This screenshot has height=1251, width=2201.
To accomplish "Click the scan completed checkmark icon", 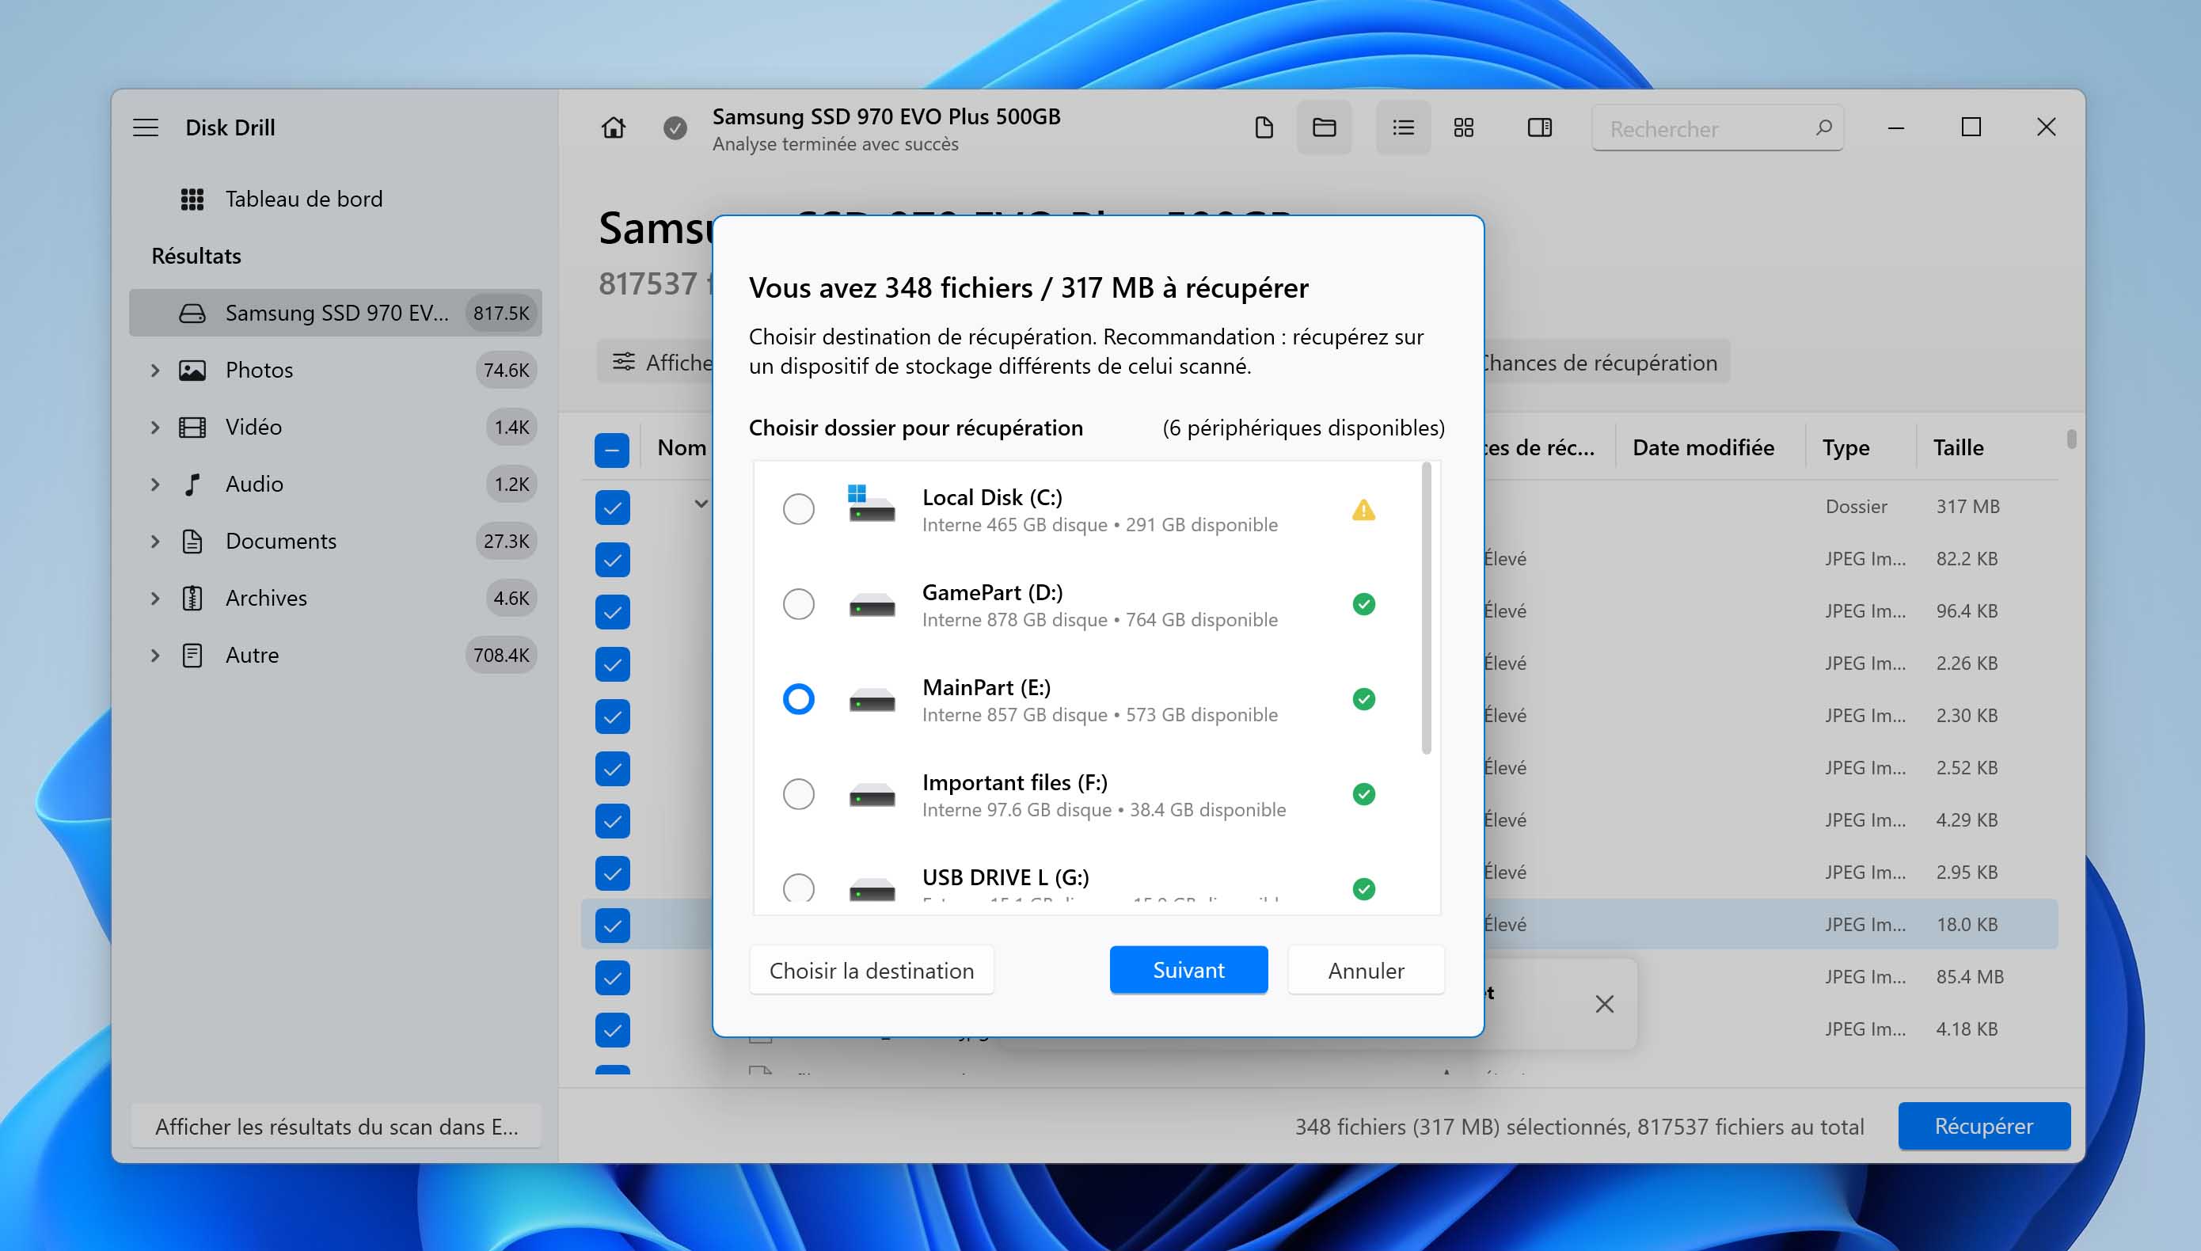I will tap(675, 128).
